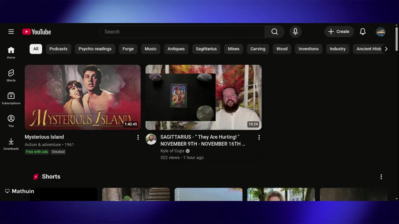Viewport: 399px width, 224px height.
Task: Focus the Search input field
Action: point(182,32)
